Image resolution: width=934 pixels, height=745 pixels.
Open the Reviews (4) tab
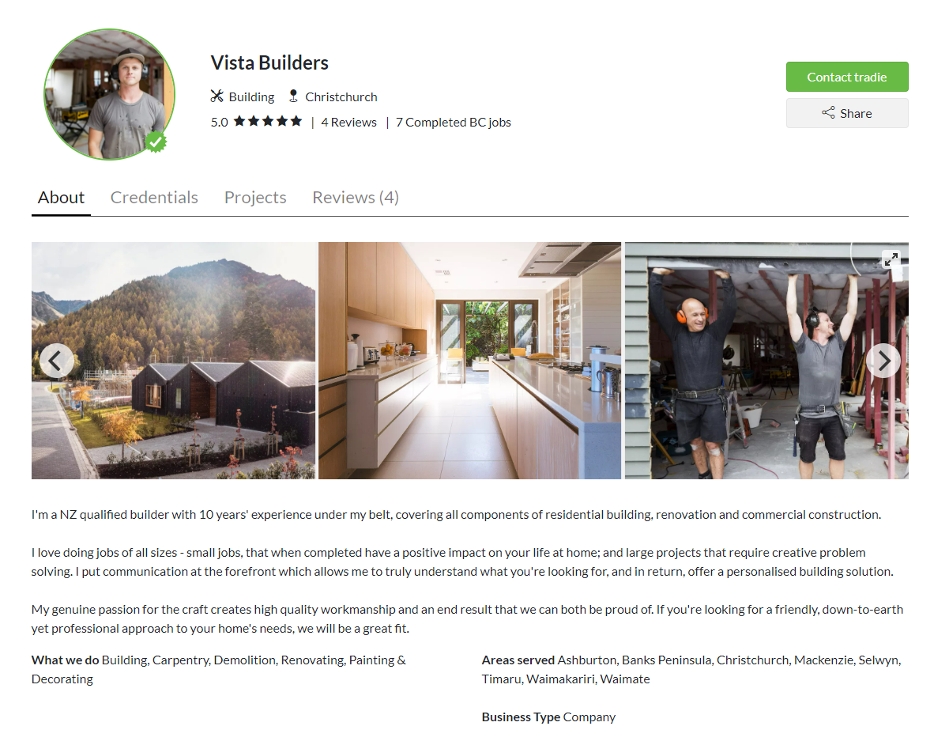click(356, 197)
